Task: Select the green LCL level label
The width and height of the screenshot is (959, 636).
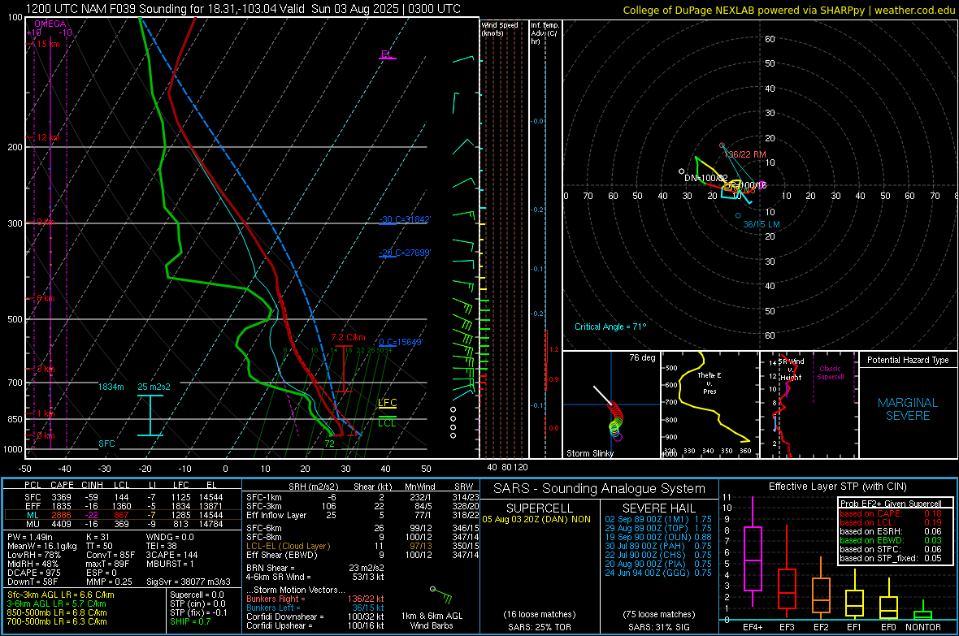Action: (x=387, y=422)
